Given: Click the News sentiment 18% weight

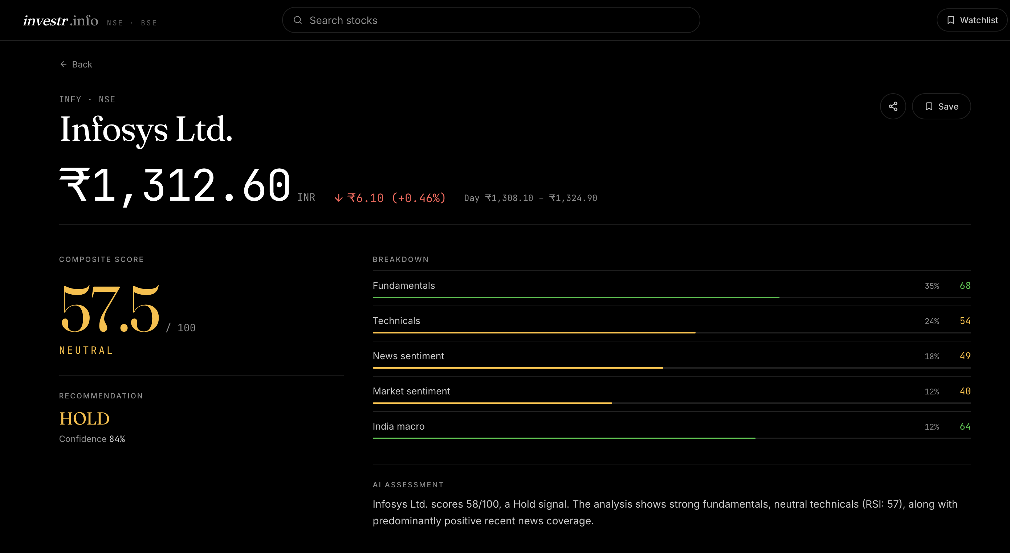Looking at the screenshot, I should pos(932,356).
